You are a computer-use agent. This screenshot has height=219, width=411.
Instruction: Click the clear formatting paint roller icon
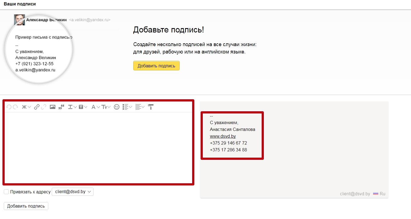[151, 107]
